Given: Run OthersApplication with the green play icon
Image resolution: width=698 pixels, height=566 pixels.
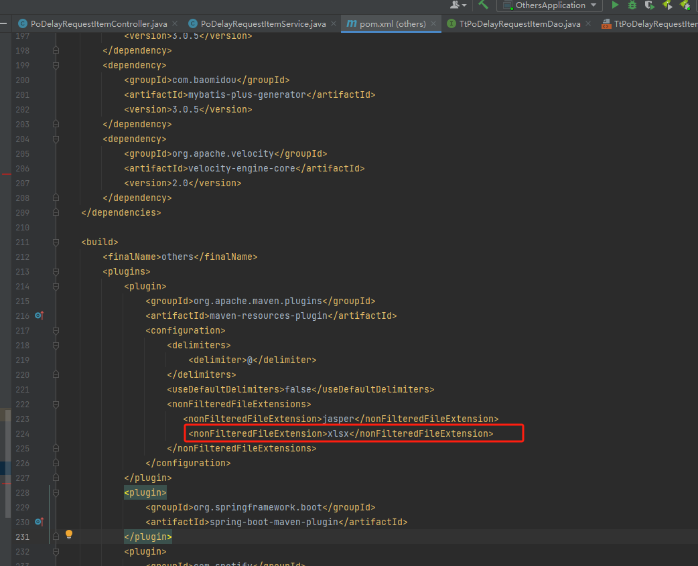Looking at the screenshot, I should [x=615, y=5].
